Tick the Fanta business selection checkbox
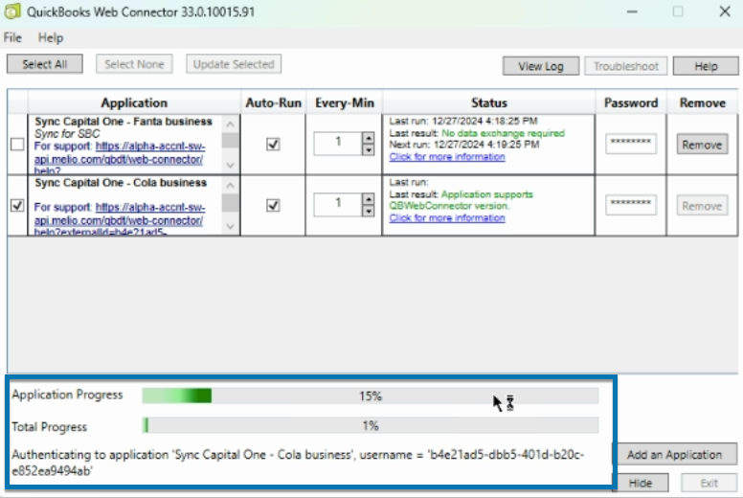This screenshot has height=498, width=743. [x=17, y=145]
